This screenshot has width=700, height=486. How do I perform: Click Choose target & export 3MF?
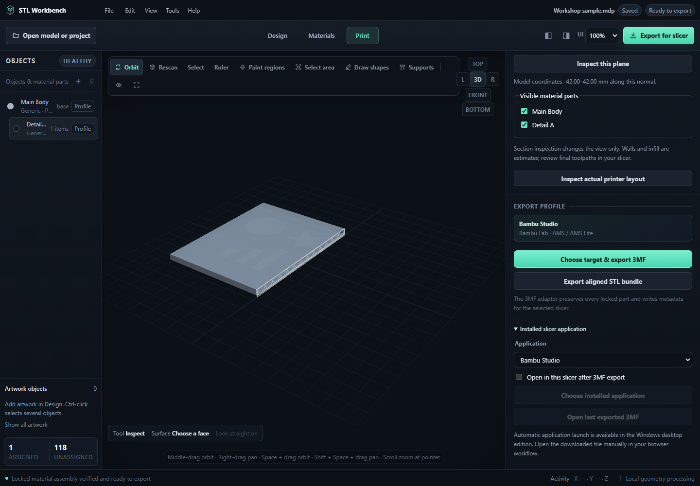click(603, 260)
